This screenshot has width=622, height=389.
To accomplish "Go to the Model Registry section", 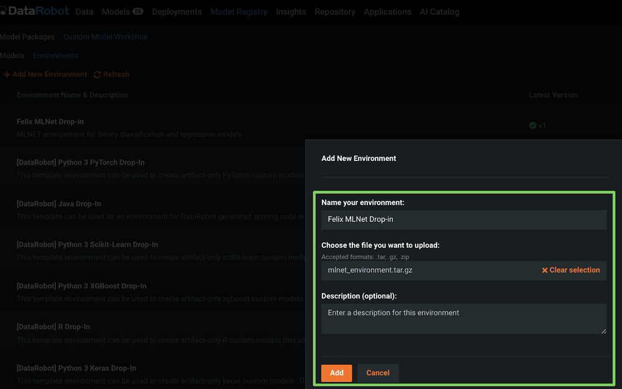I will point(238,12).
